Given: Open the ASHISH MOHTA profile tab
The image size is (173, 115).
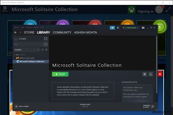Looking at the screenshot, I should tap(86, 32).
